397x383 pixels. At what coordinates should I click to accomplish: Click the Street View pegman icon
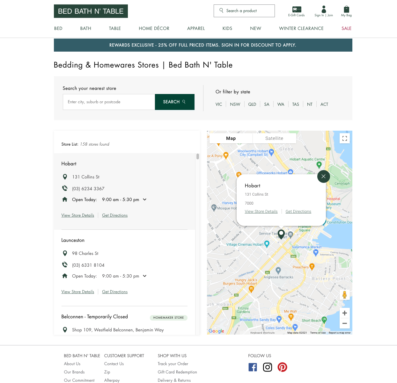point(345,295)
